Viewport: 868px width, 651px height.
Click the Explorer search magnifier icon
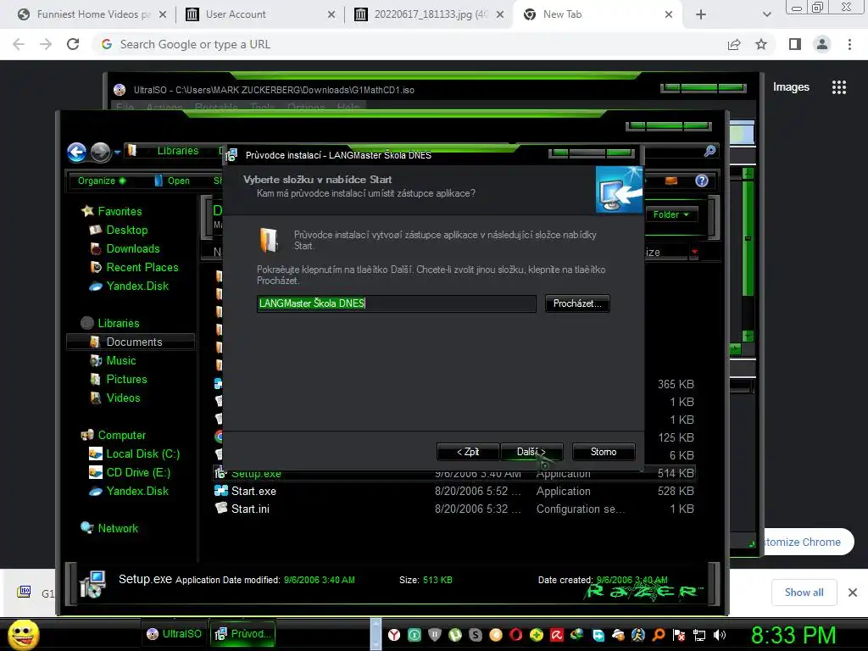[x=709, y=151]
